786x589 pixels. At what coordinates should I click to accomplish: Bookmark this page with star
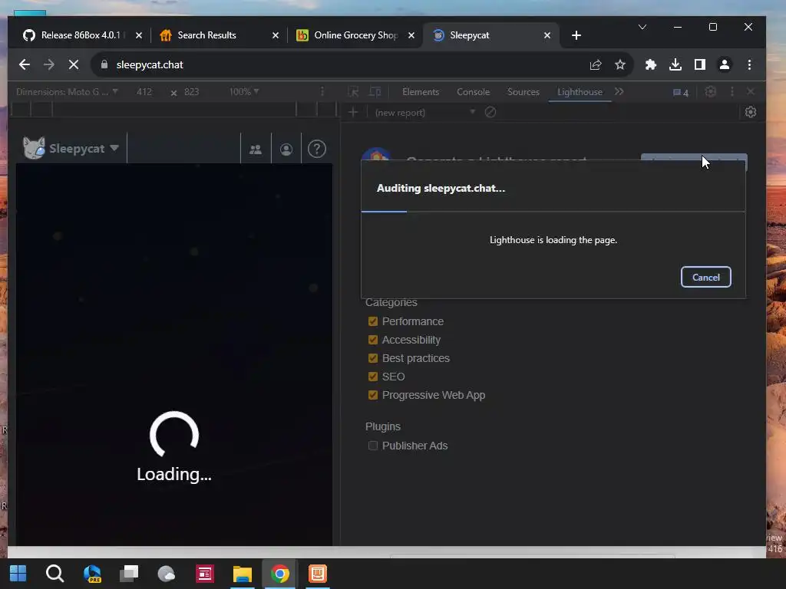pos(620,64)
